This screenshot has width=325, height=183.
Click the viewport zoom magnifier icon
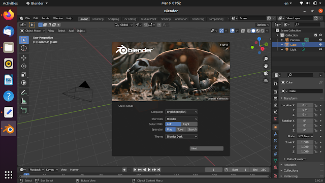pos(266,59)
